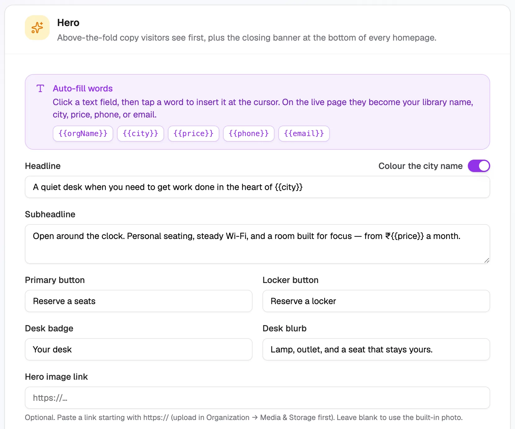The height and width of the screenshot is (429, 515).
Task: Click the Headline label
Action: coord(43,166)
